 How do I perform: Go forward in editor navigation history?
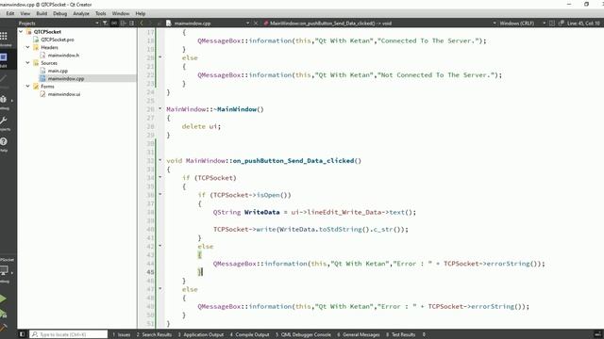click(151, 23)
